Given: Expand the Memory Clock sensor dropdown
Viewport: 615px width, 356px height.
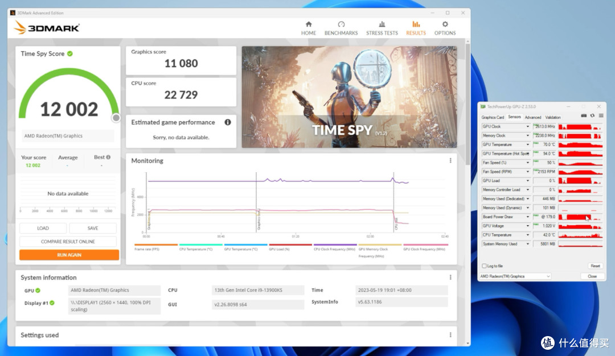Looking at the screenshot, I should [x=527, y=135].
